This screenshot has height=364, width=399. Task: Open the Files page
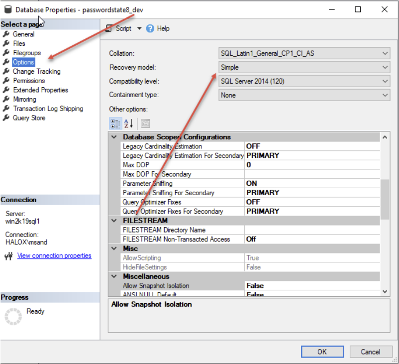tap(19, 43)
